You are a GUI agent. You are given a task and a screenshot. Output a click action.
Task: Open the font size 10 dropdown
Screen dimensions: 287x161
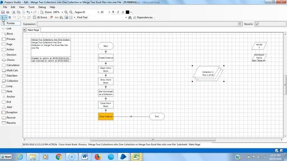coord(109,12)
